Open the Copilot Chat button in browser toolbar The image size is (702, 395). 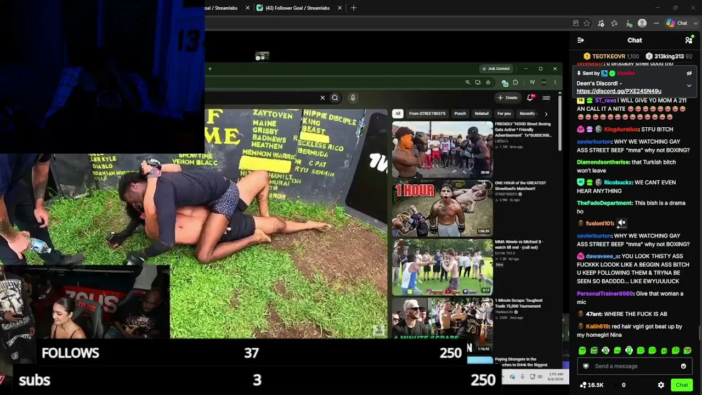[677, 23]
